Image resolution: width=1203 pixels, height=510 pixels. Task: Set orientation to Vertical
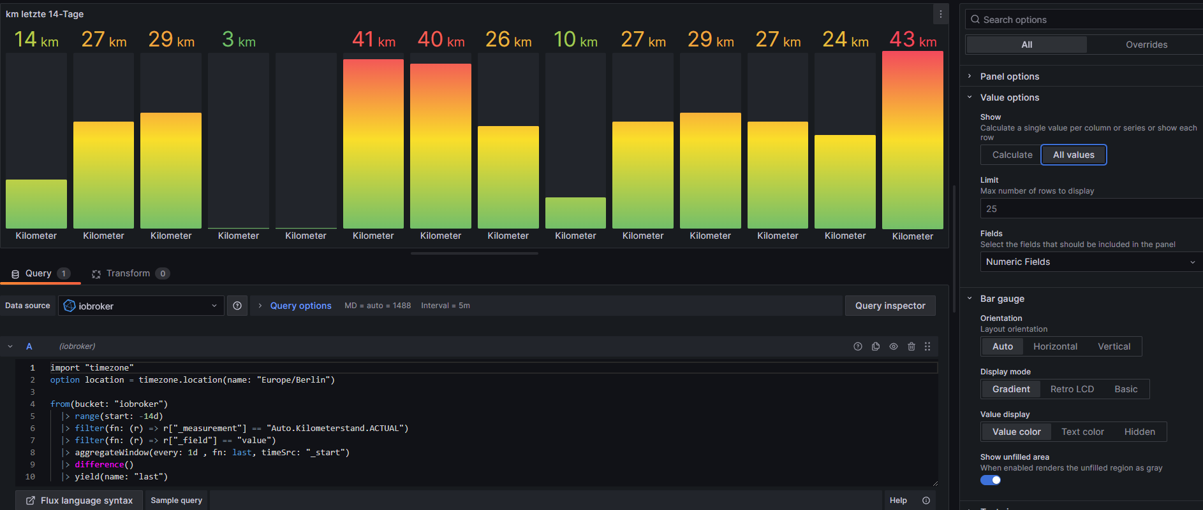(x=1114, y=346)
